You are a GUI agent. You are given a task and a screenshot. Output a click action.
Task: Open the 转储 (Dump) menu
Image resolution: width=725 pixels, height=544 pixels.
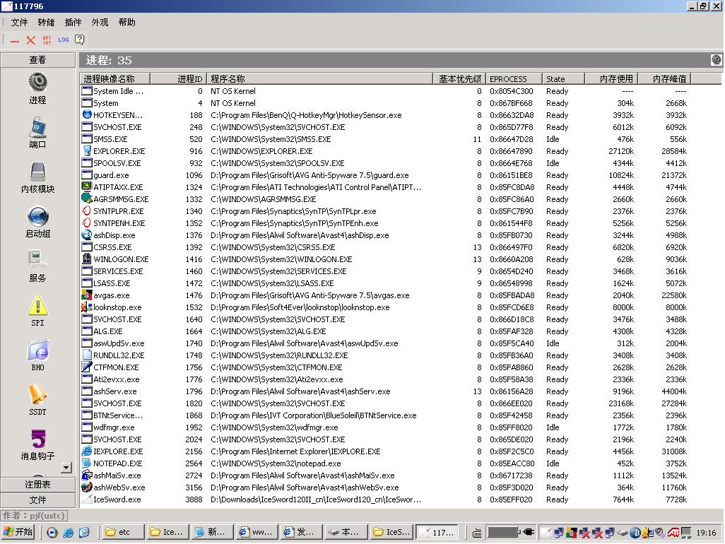click(46, 23)
